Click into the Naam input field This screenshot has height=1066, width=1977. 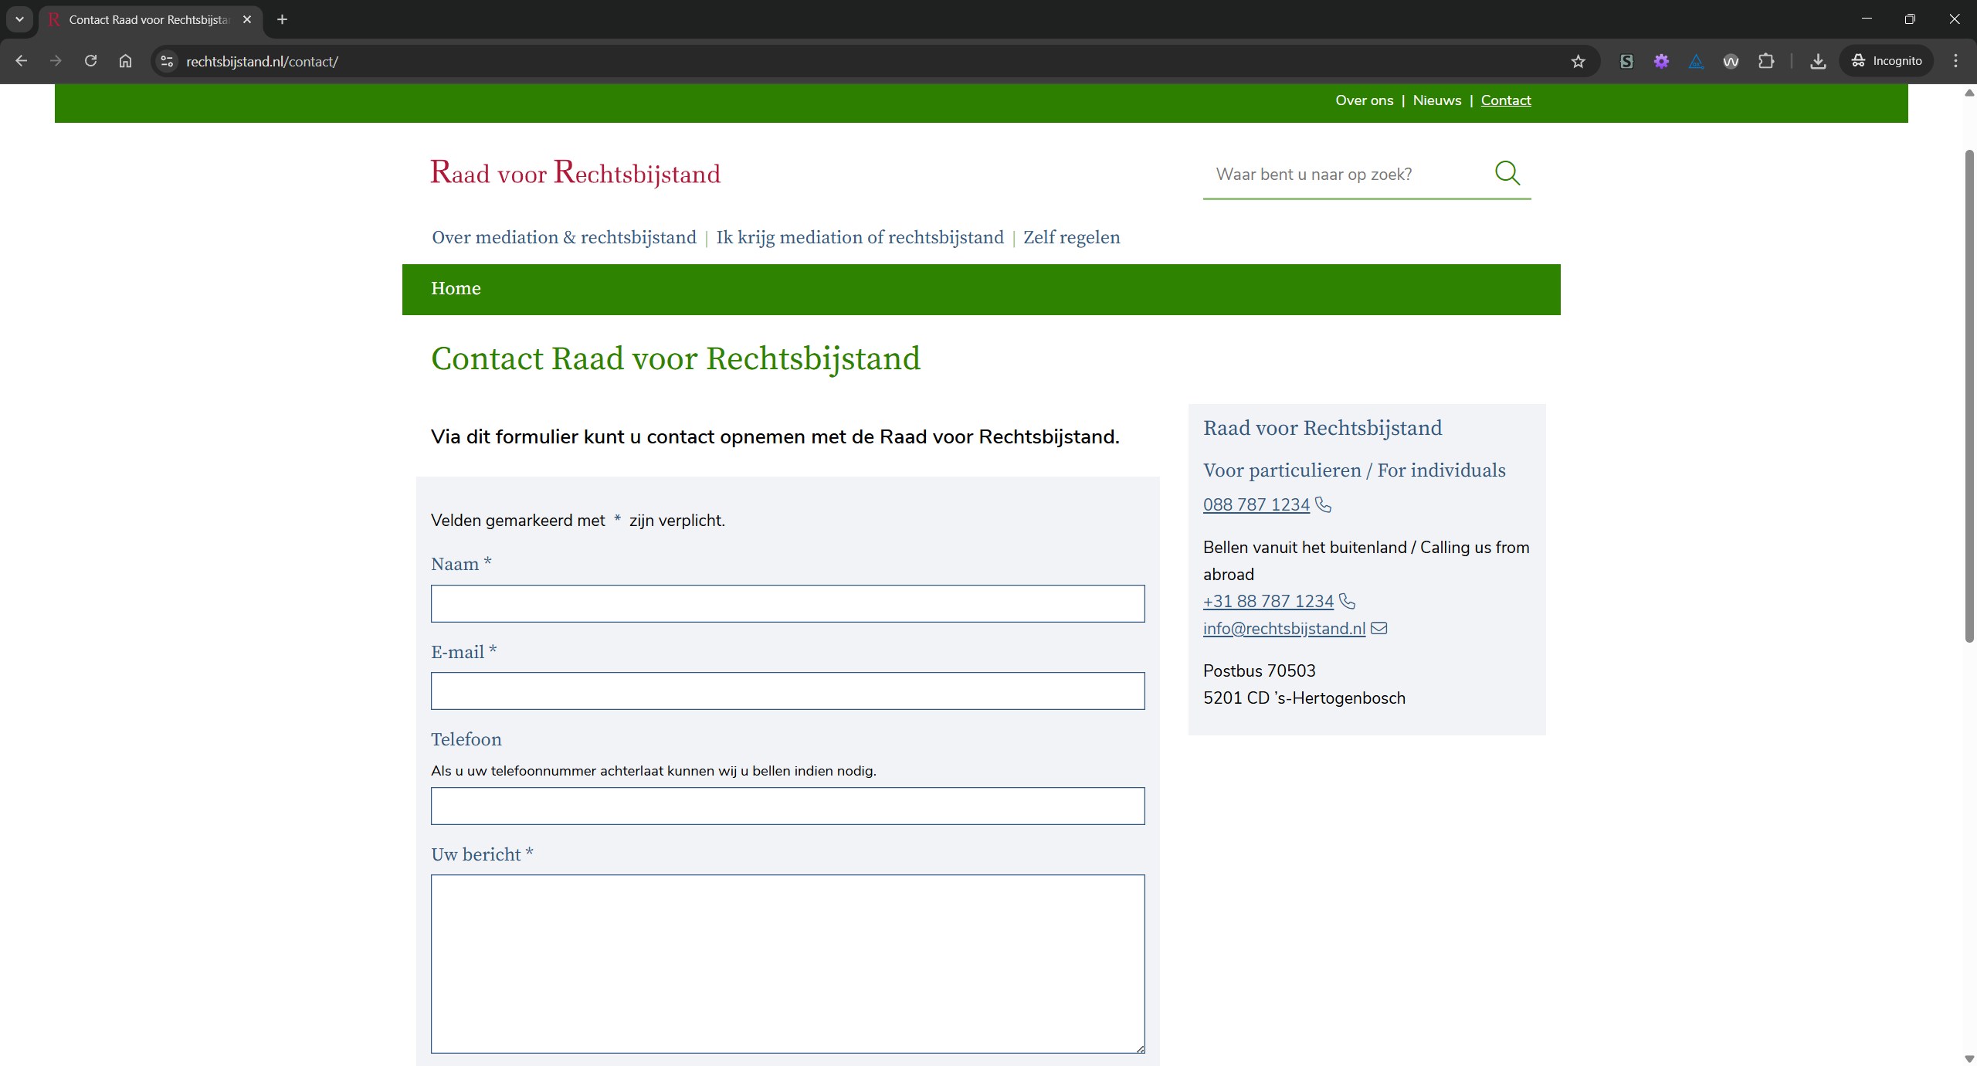click(788, 603)
